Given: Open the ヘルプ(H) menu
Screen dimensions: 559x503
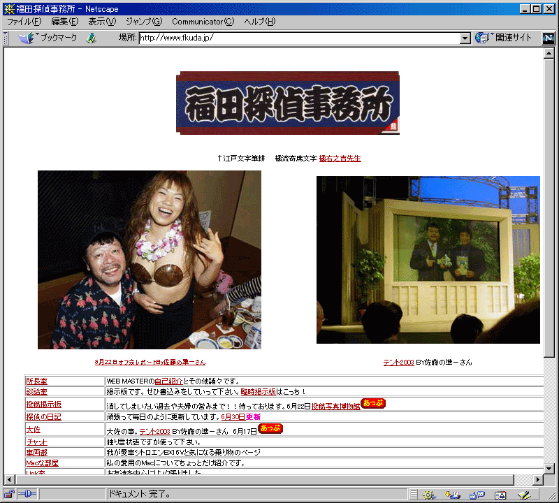Looking at the screenshot, I should tap(259, 22).
